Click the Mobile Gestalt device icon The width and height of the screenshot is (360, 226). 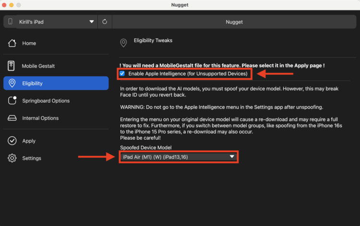click(x=11, y=66)
